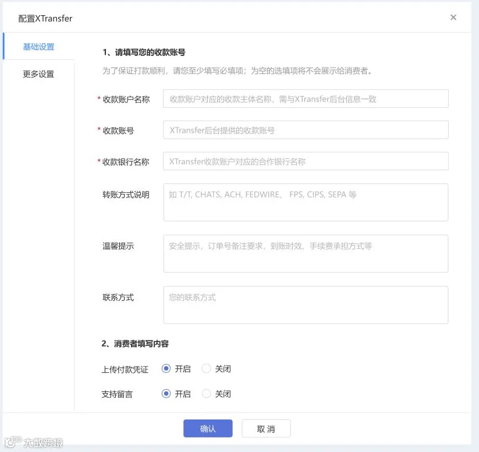Focus the 温馨提示 text area
This screenshot has height=452, width=479.
tap(306, 253)
